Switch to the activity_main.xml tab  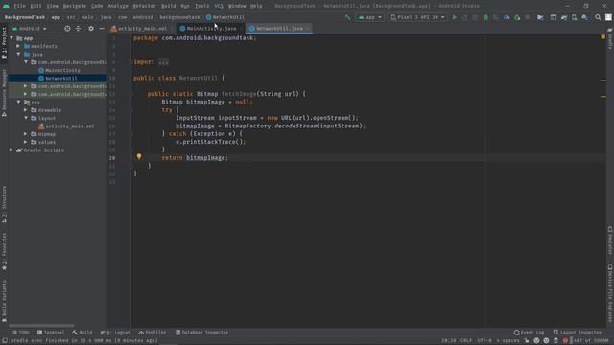coord(142,29)
